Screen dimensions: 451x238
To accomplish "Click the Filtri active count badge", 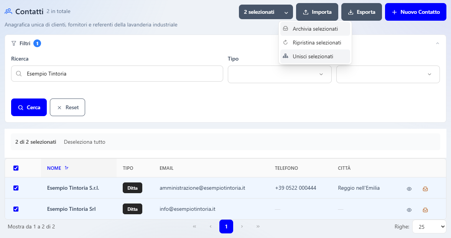I will 37,43.
